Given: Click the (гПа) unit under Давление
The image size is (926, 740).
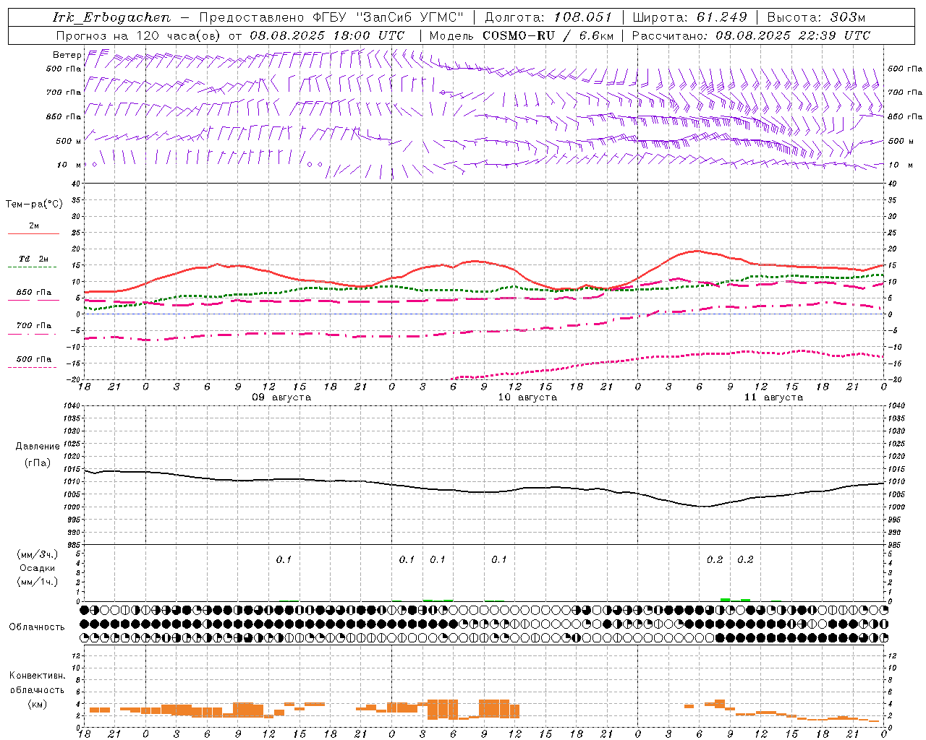Looking at the screenshot, I should click(x=38, y=463).
